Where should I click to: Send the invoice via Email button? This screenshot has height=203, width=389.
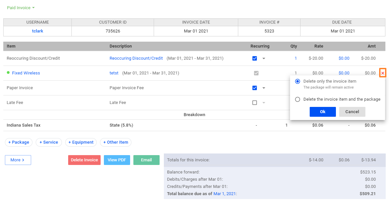[146, 160]
